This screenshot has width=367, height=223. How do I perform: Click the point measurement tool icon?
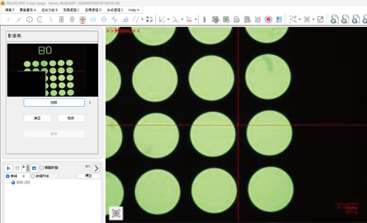8,19
